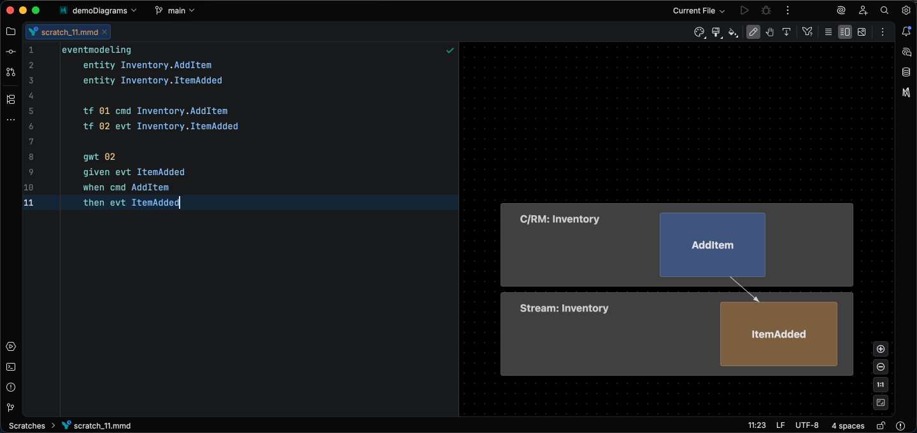Click 'tf 01 cmd Inventory.AddItem' code line
Viewport: 917px width, 433px height.
pyautogui.click(x=155, y=111)
